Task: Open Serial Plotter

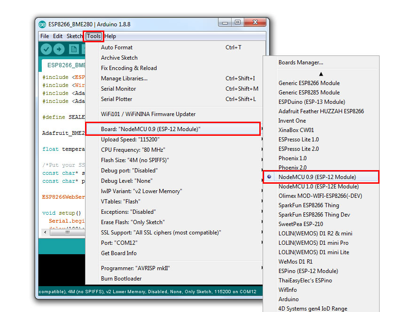Action: (x=174, y=99)
